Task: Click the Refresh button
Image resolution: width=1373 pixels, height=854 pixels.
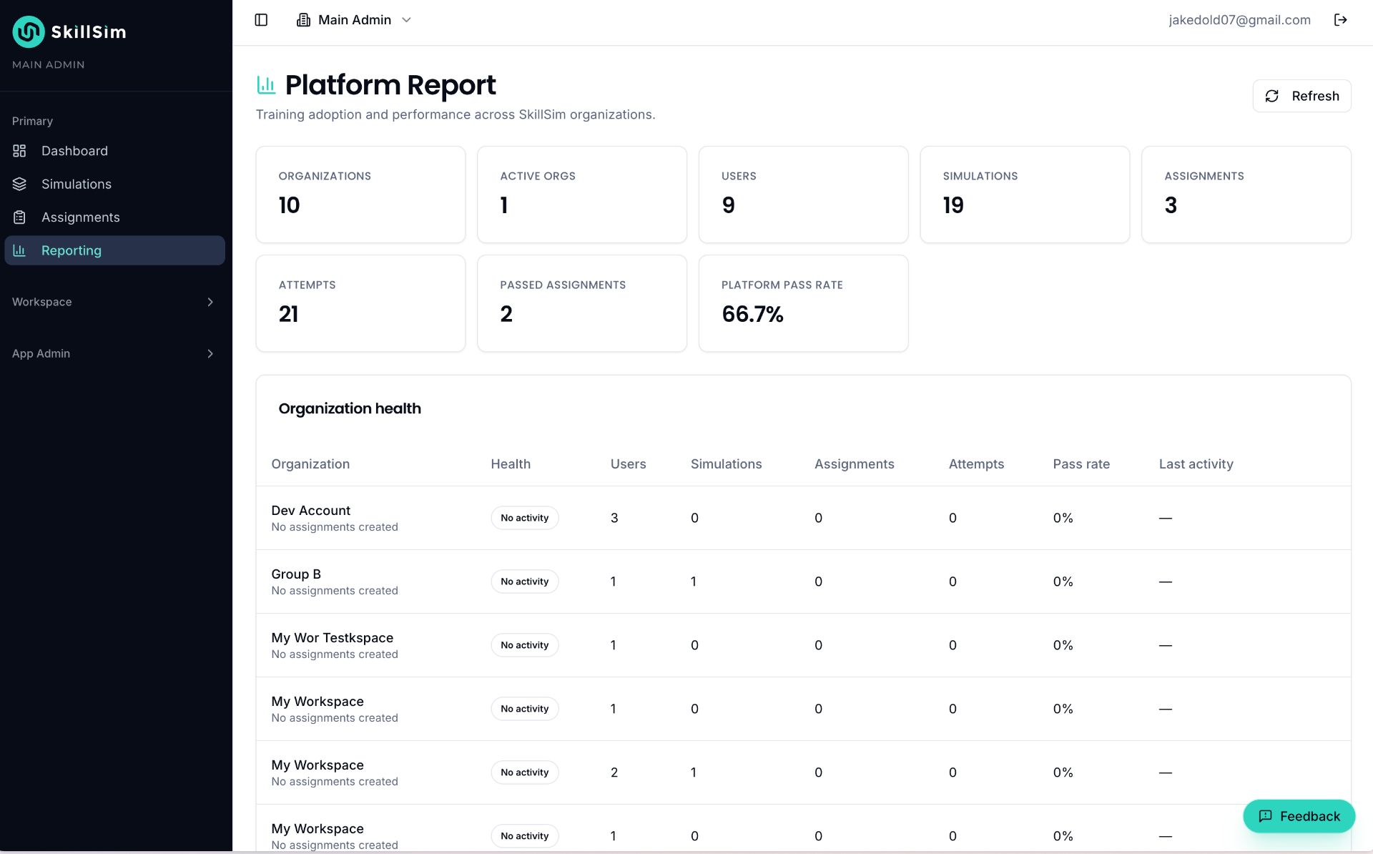Action: (1301, 96)
